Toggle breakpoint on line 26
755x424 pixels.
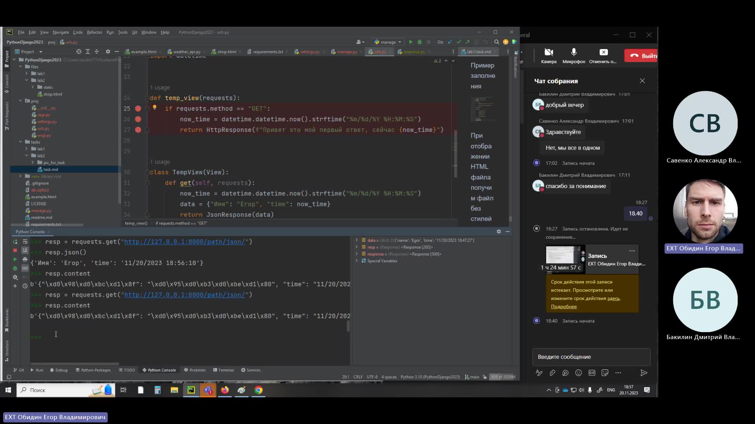(138, 119)
